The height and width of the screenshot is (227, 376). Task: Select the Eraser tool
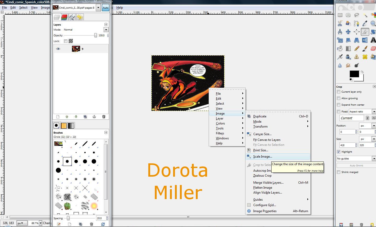point(373,49)
